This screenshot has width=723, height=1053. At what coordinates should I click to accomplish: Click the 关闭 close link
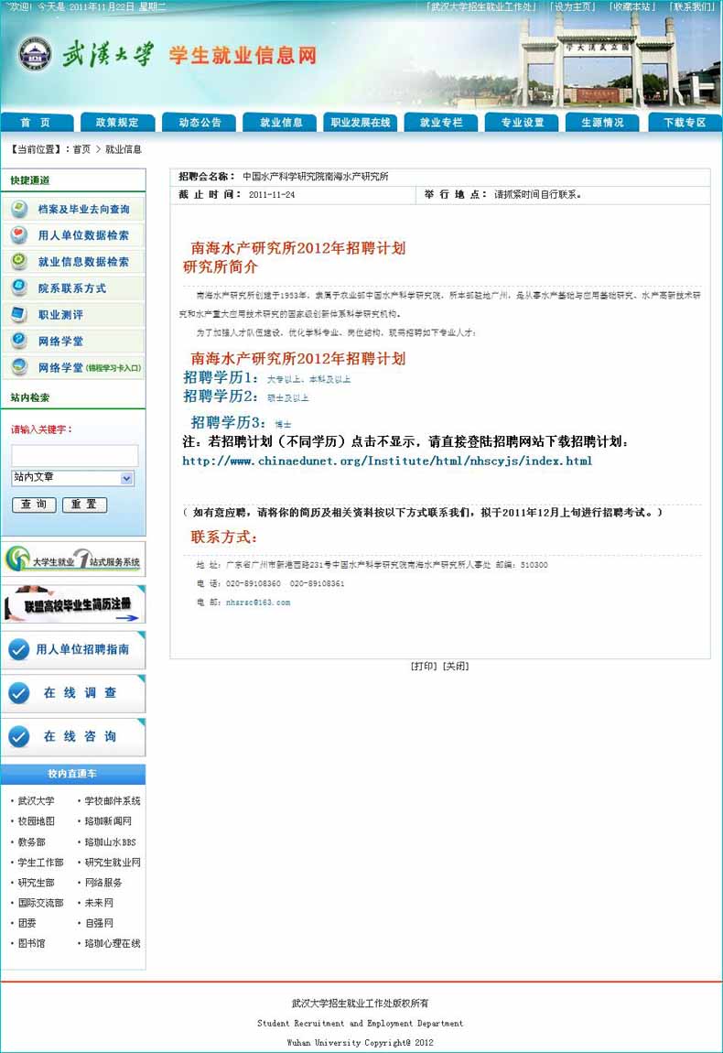point(456,667)
